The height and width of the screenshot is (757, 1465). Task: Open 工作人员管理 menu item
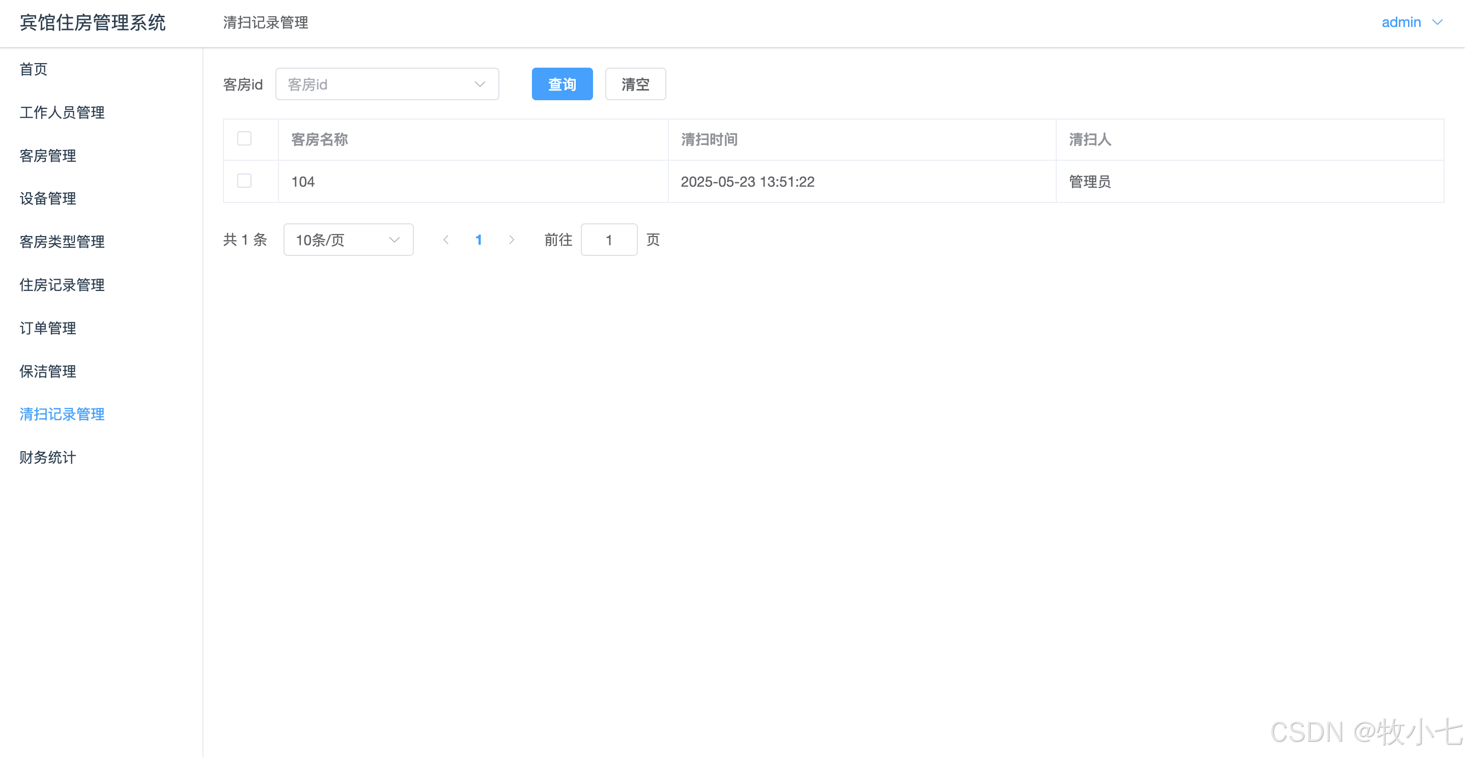pos(62,112)
